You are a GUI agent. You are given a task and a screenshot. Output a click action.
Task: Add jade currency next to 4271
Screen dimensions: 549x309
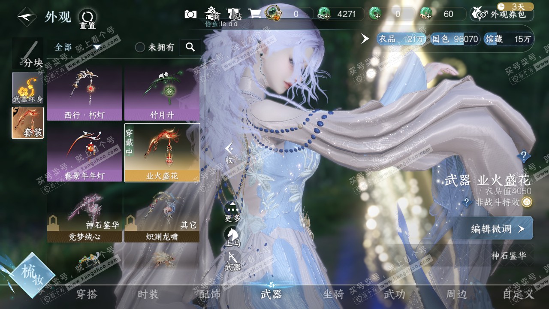(324, 14)
